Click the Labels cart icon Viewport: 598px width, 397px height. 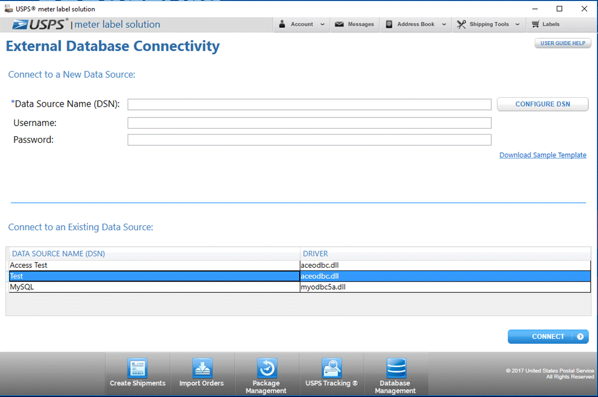tap(535, 24)
